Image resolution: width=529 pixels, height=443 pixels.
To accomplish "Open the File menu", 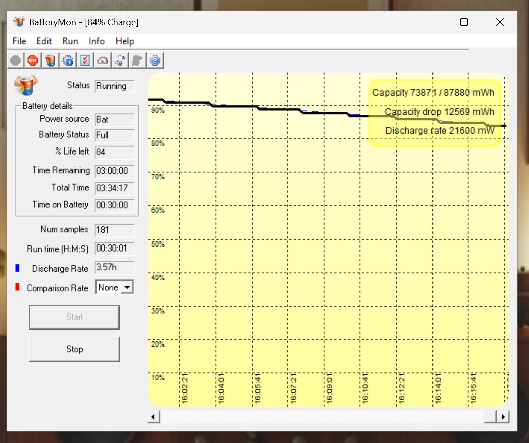I will 19,41.
